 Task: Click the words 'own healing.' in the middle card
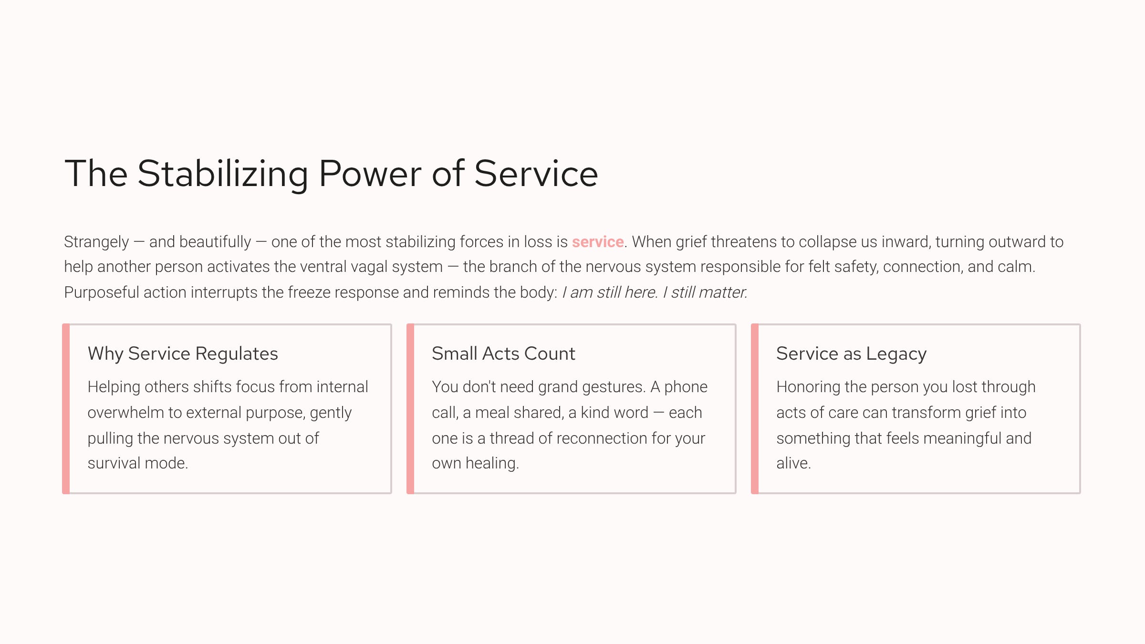tap(475, 463)
